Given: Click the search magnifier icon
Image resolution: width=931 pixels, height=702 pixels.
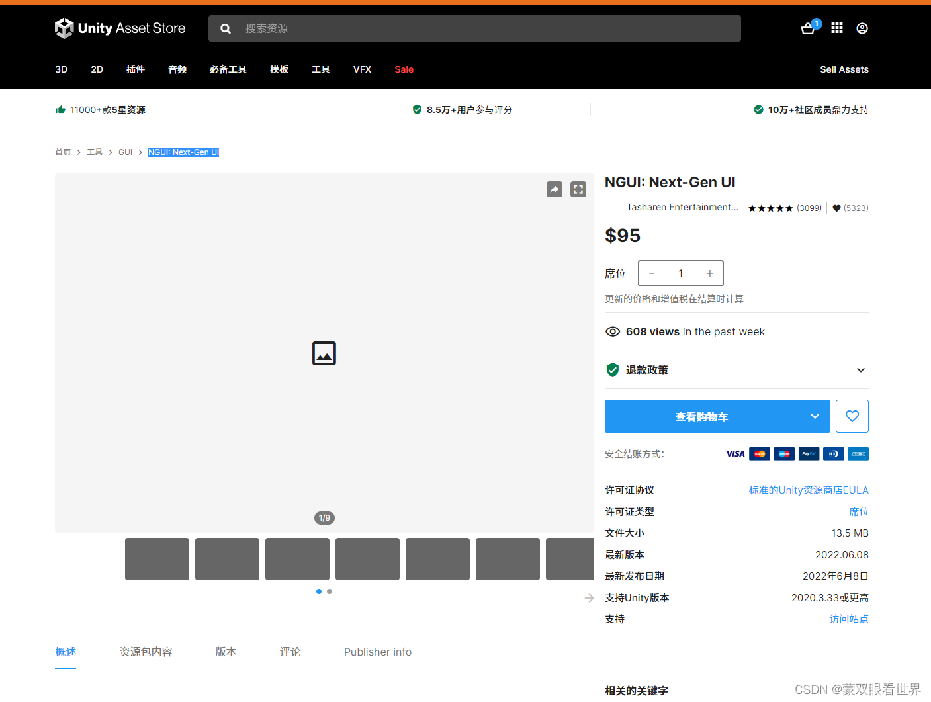Looking at the screenshot, I should click(226, 28).
